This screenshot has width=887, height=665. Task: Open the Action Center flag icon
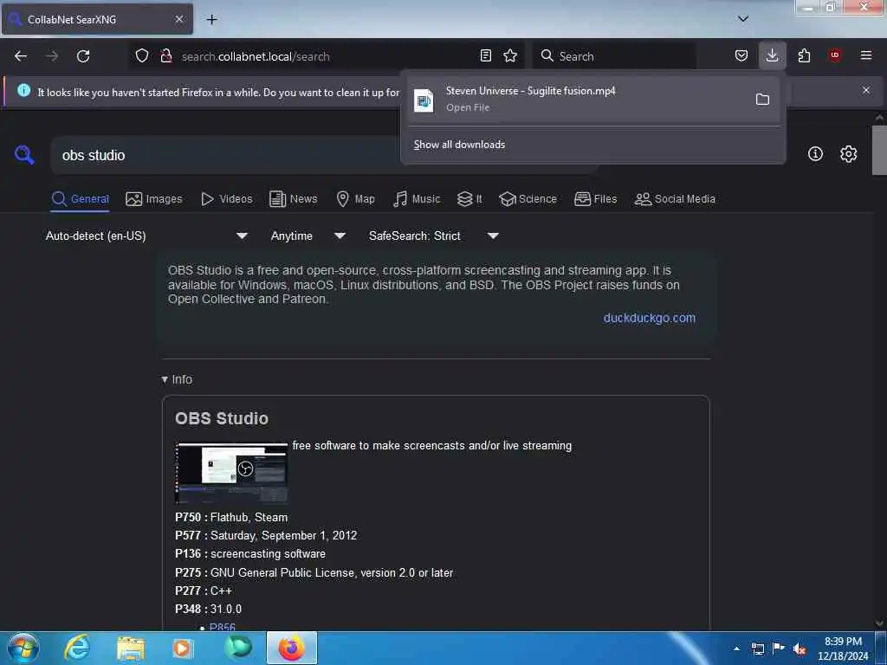tap(779, 648)
